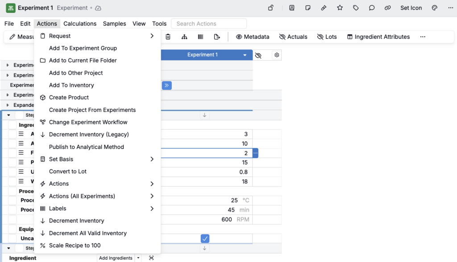457x262 pixels.
Task: Open the palette theme icon
Action: (x=435, y=8)
